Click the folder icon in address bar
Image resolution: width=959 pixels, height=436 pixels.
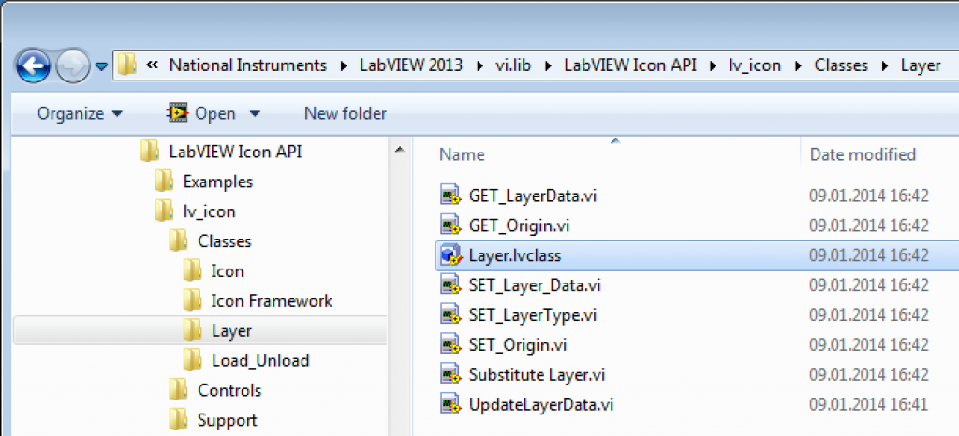pos(127,65)
